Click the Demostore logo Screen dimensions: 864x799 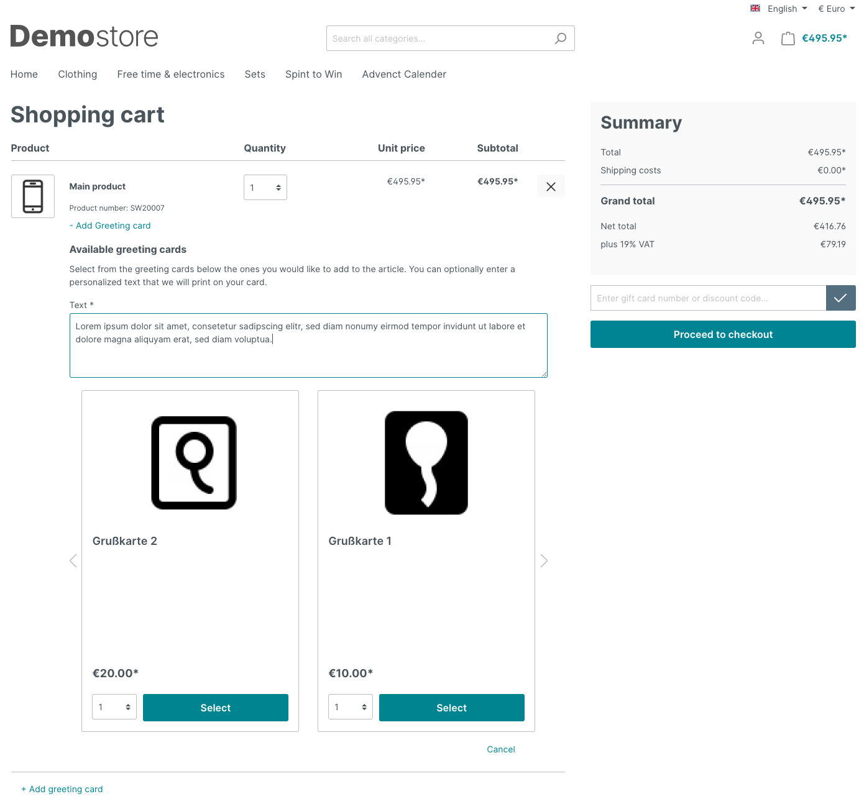point(85,37)
